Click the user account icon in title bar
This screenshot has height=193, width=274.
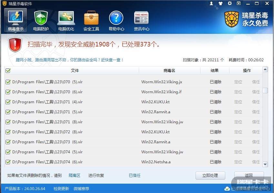click(211, 3)
